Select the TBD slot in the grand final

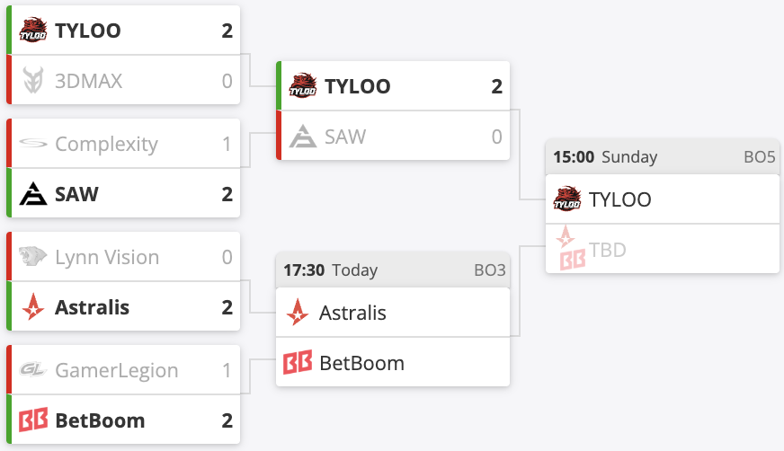coord(663,249)
